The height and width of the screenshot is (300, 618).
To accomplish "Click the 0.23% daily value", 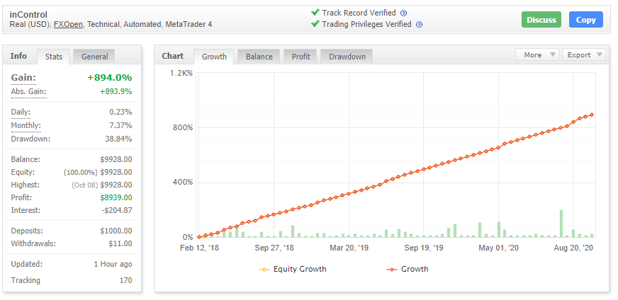I will click(x=120, y=112).
